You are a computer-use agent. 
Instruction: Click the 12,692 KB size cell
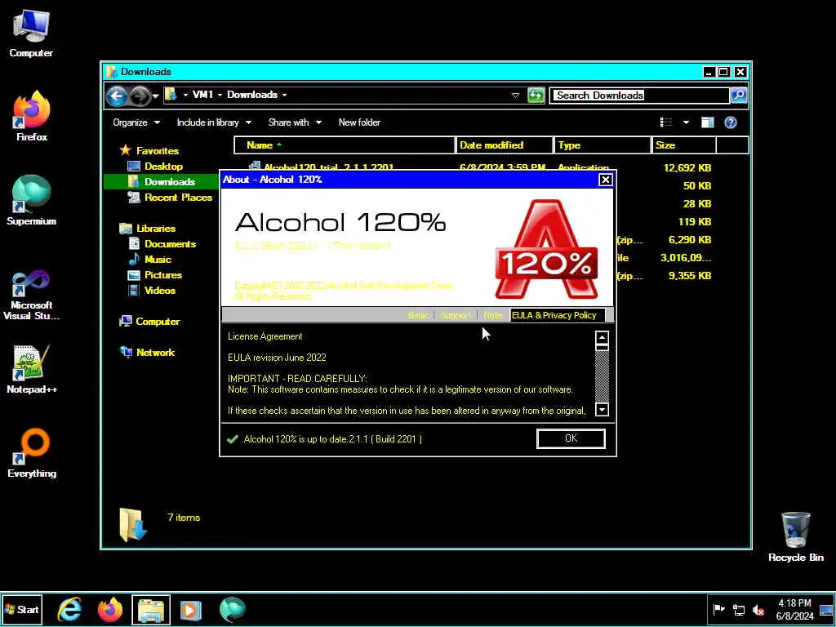point(687,167)
